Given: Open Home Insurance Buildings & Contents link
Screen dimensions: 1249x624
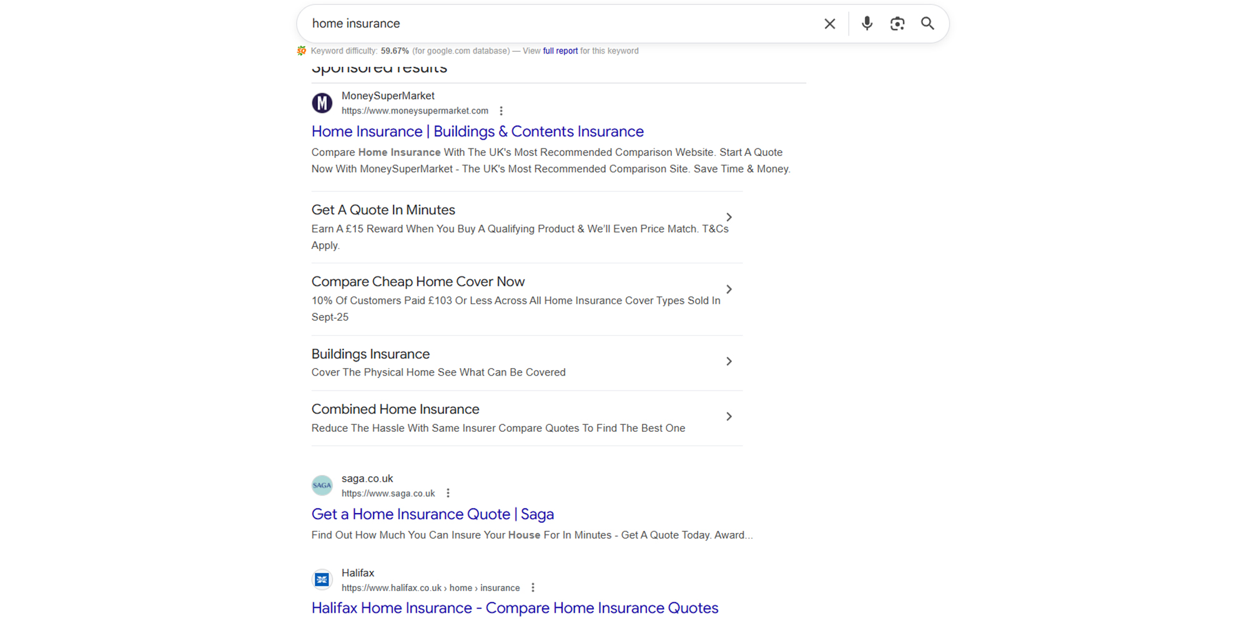Looking at the screenshot, I should pos(477,132).
